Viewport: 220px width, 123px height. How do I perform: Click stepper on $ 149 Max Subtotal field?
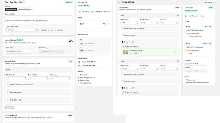[x=157, y=23]
